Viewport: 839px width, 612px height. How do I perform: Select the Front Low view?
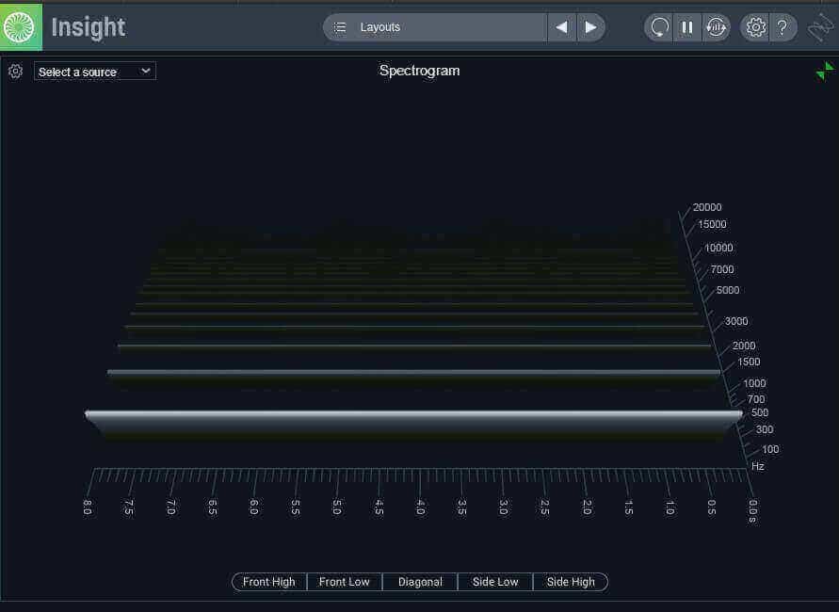345,582
